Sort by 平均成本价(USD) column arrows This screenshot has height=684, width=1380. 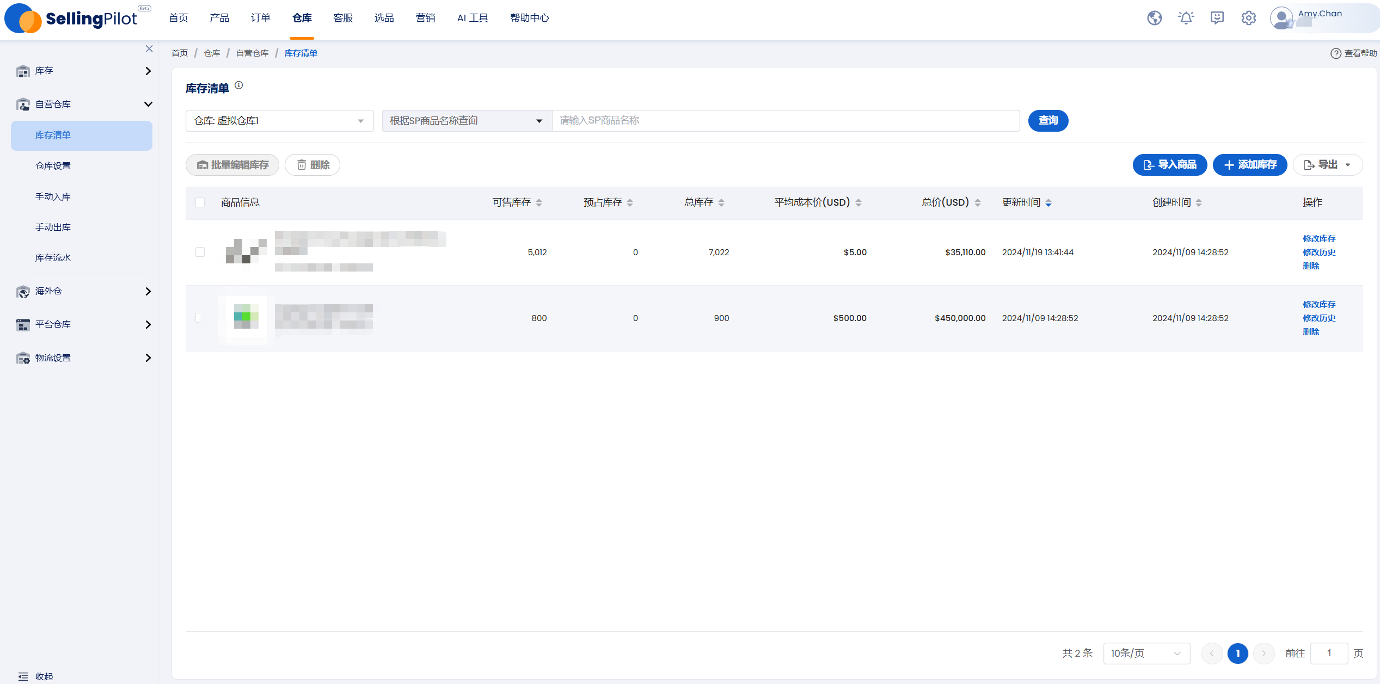858,202
